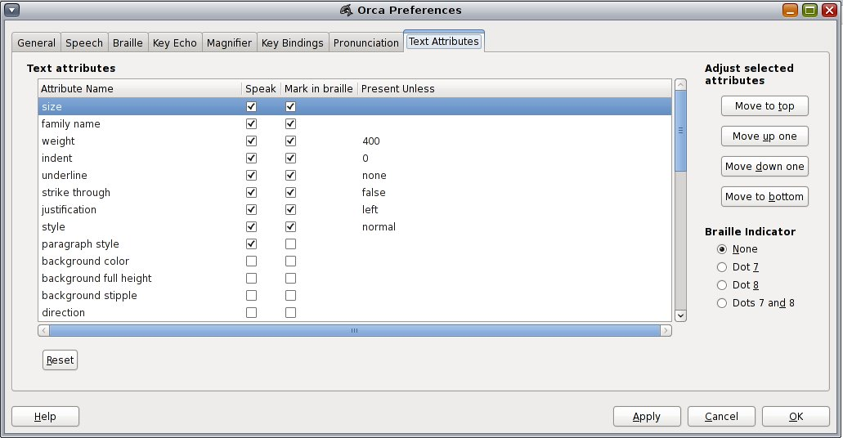Click the 'normal' value for style
The width and height of the screenshot is (843, 438).
(379, 227)
